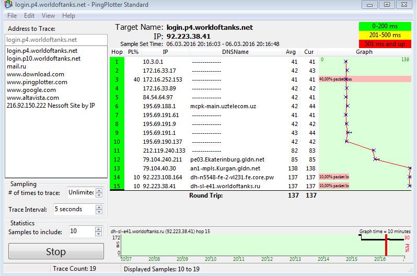Screen dimensions: 417x276
Task: Select www.altavista.com in address list
Action: click(33, 98)
